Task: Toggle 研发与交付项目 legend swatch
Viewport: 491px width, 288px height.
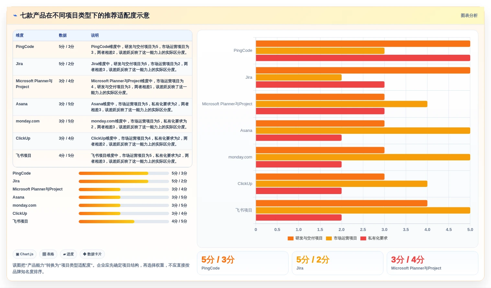Action: coord(291,238)
